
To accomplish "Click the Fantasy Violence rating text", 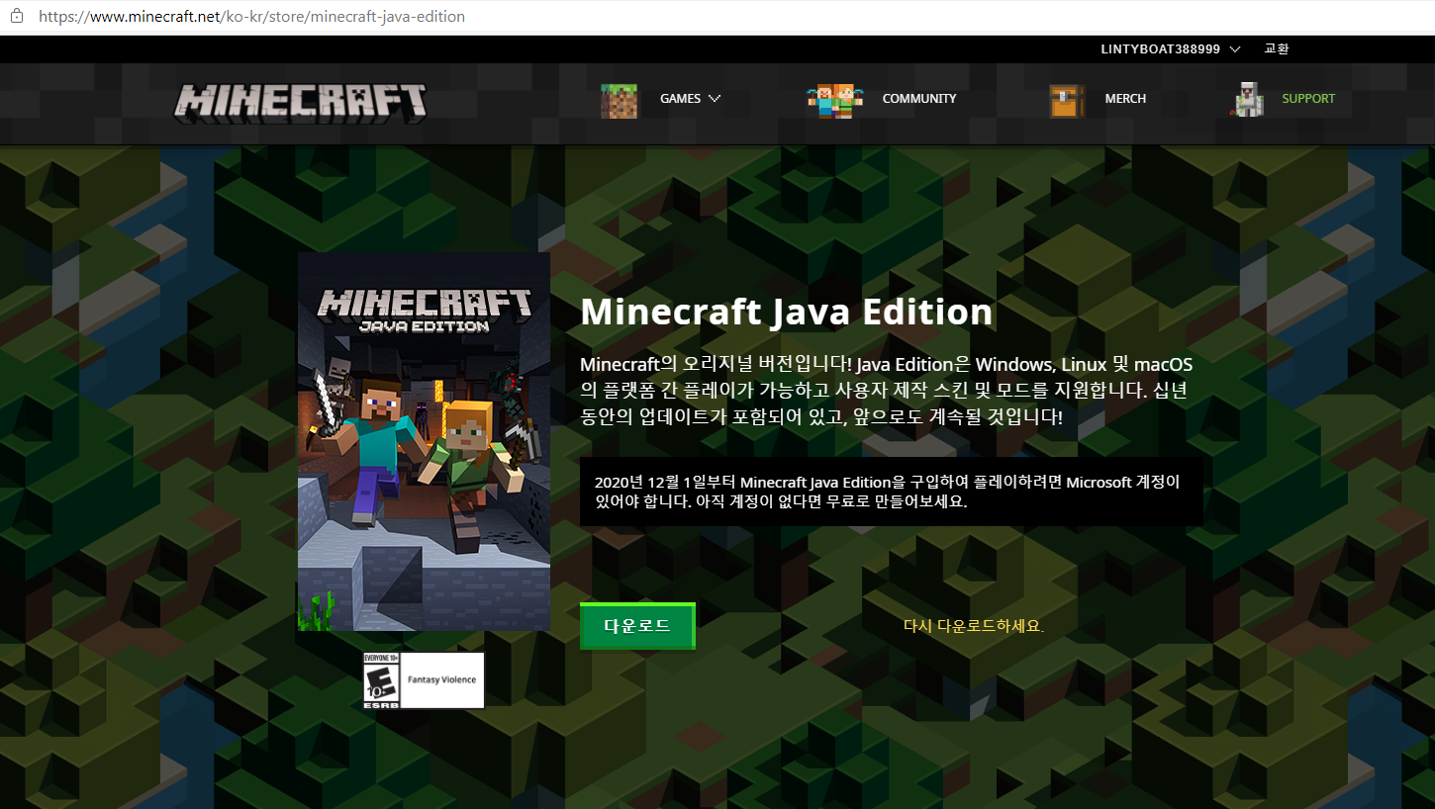I will (441, 679).
